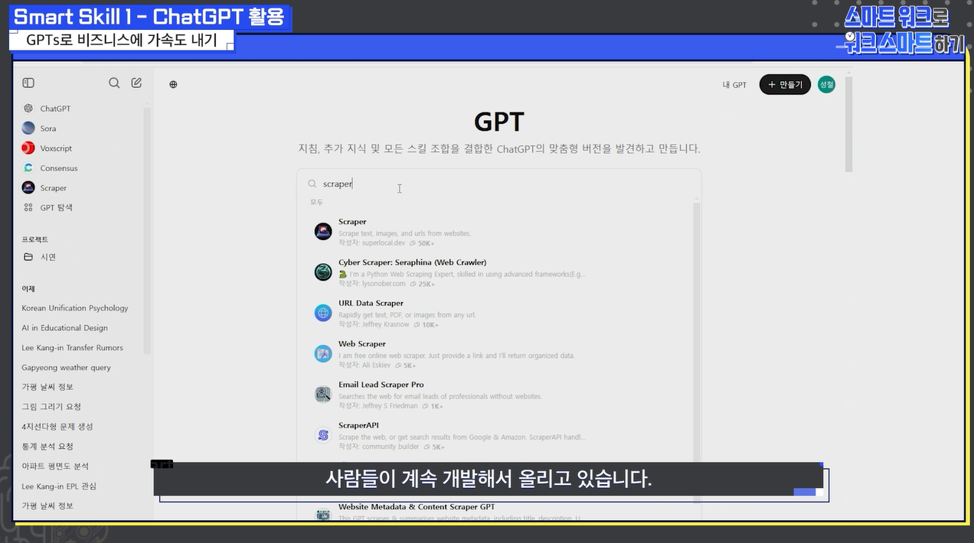The width and height of the screenshot is (974, 543).
Task: Open the Email Lead Scraper Pro result
Action: [x=381, y=385]
